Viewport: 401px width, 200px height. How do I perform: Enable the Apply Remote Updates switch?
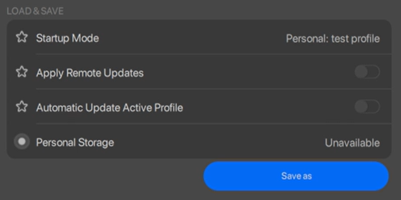coord(367,72)
